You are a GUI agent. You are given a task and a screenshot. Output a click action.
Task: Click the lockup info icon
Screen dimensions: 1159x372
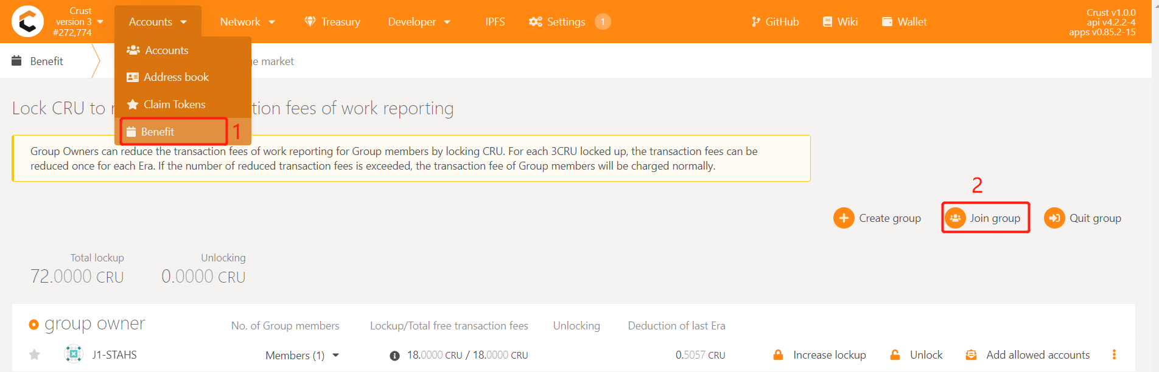point(394,356)
